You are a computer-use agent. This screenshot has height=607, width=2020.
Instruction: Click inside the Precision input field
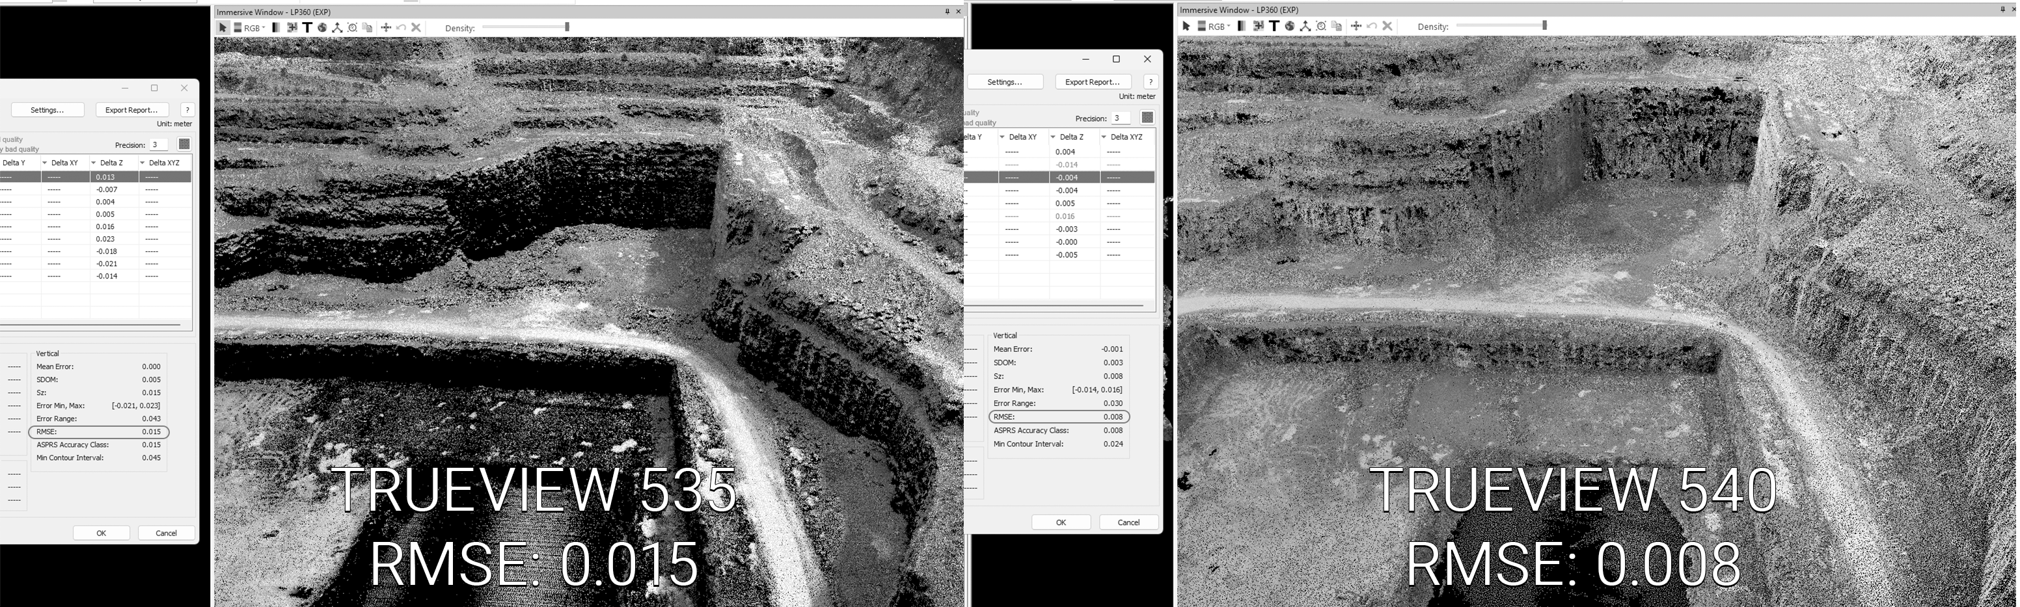click(x=159, y=145)
